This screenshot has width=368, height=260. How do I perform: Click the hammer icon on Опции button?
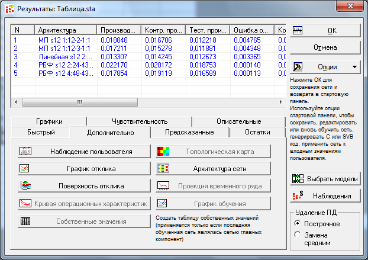(298, 67)
